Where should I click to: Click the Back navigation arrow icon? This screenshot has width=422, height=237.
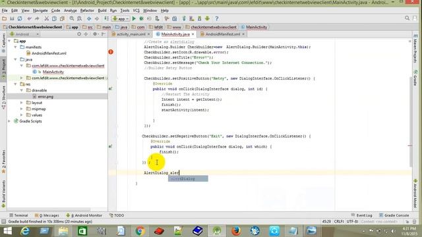pyautogui.click(x=89, y=18)
